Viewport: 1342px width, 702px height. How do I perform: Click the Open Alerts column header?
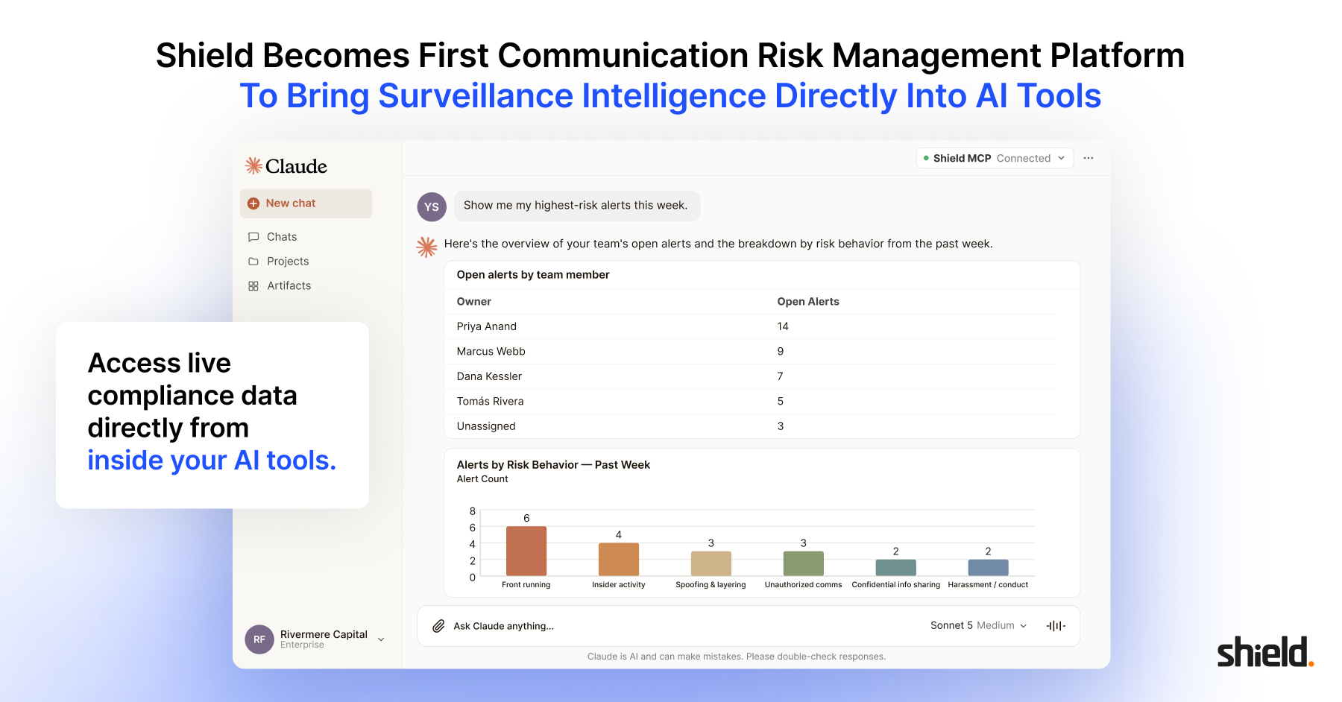click(808, 302)
